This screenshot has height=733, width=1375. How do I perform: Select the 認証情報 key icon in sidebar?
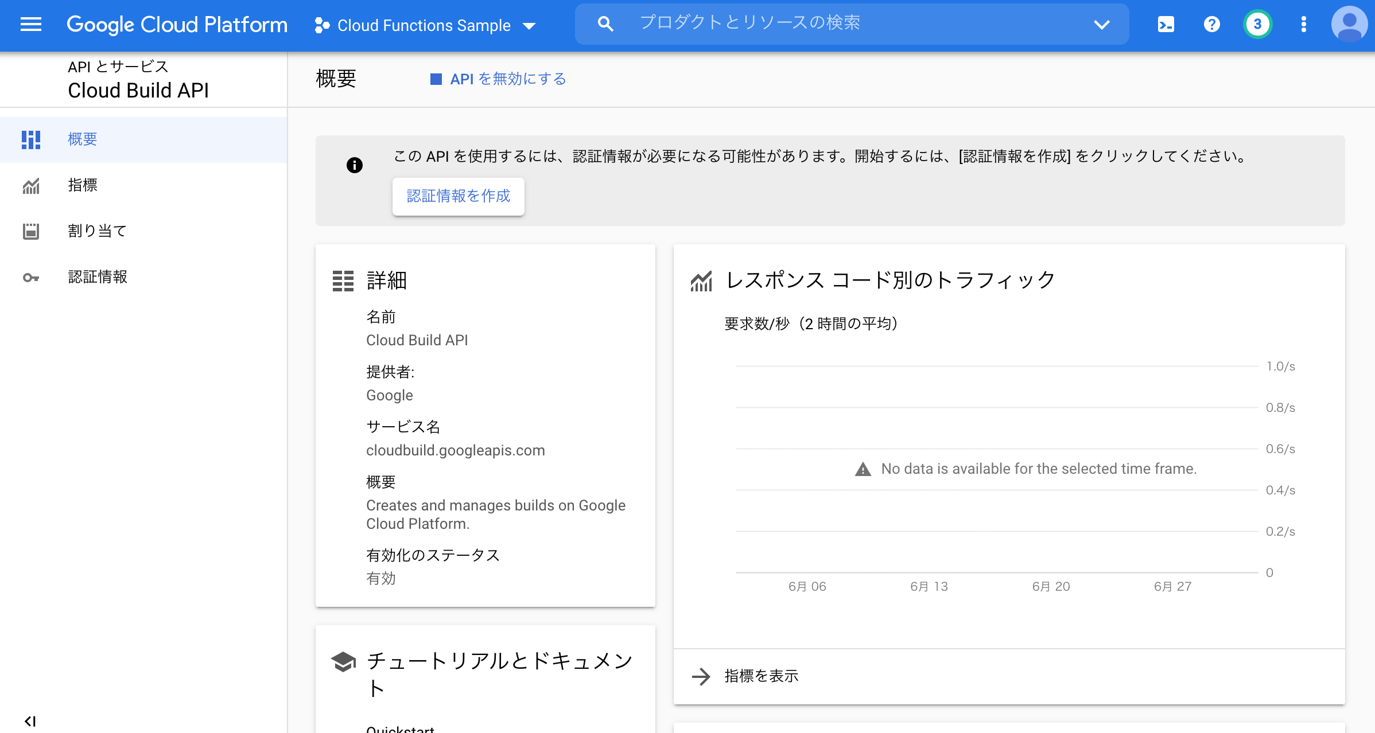coord(31,277)
